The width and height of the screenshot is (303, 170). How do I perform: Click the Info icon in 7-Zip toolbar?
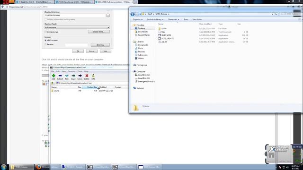click(x=93, y=76)
